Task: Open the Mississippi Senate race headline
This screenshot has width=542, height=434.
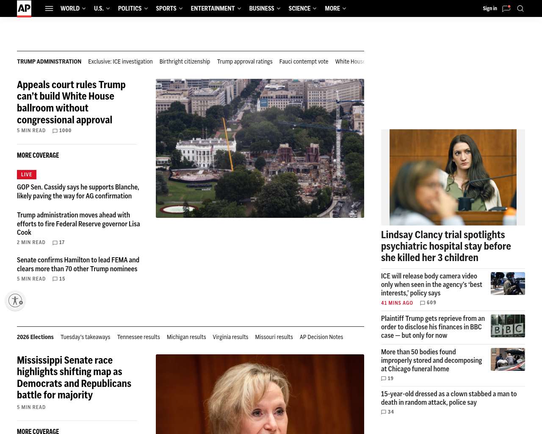Action: pos(74,378)
